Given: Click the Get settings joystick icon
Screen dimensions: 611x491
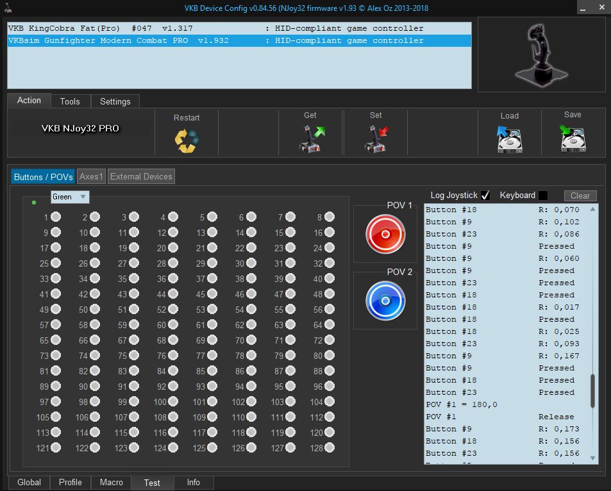Looking at the screenshot, I should coord(312,138).
